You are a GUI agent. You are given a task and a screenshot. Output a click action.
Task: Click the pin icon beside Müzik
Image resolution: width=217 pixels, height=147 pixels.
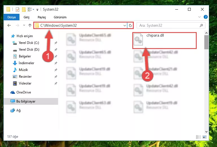click(56, 70)
